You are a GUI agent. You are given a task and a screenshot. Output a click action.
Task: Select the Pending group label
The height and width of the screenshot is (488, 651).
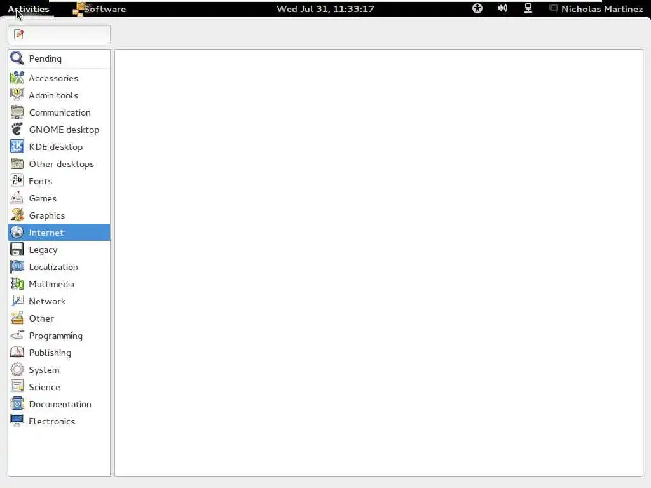(45, 58)
